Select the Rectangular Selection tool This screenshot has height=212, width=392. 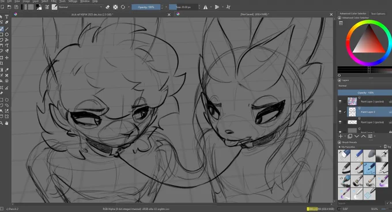tap(2, 100)
